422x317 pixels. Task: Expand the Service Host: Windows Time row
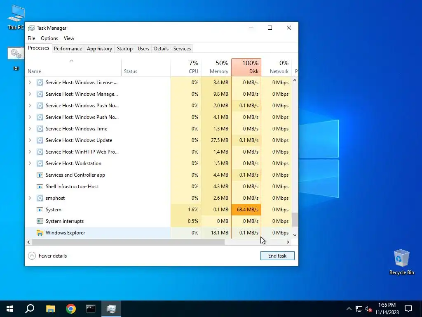tap(30, 129)
